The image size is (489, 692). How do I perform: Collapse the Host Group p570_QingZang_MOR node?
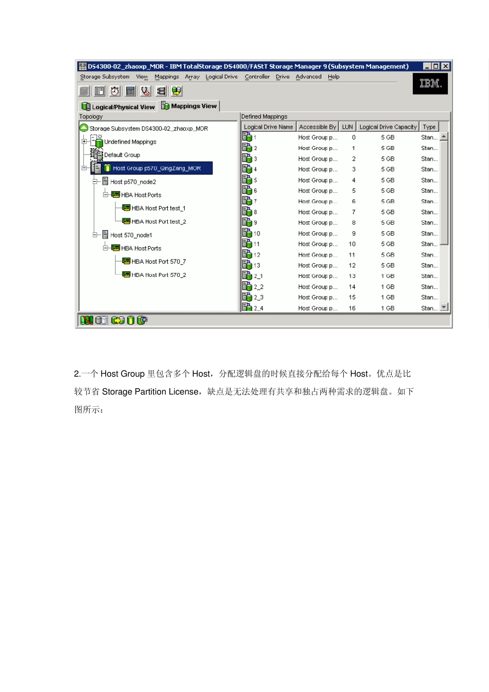84,168
